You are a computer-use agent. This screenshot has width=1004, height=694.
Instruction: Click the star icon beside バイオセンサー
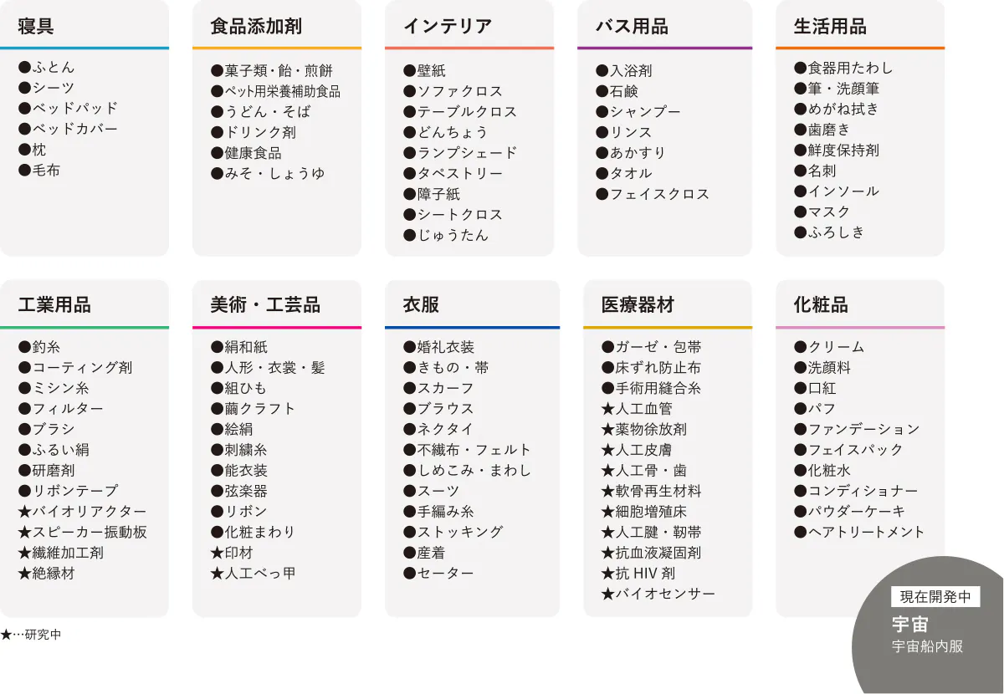pyautogui.click(x=607, y=594)
